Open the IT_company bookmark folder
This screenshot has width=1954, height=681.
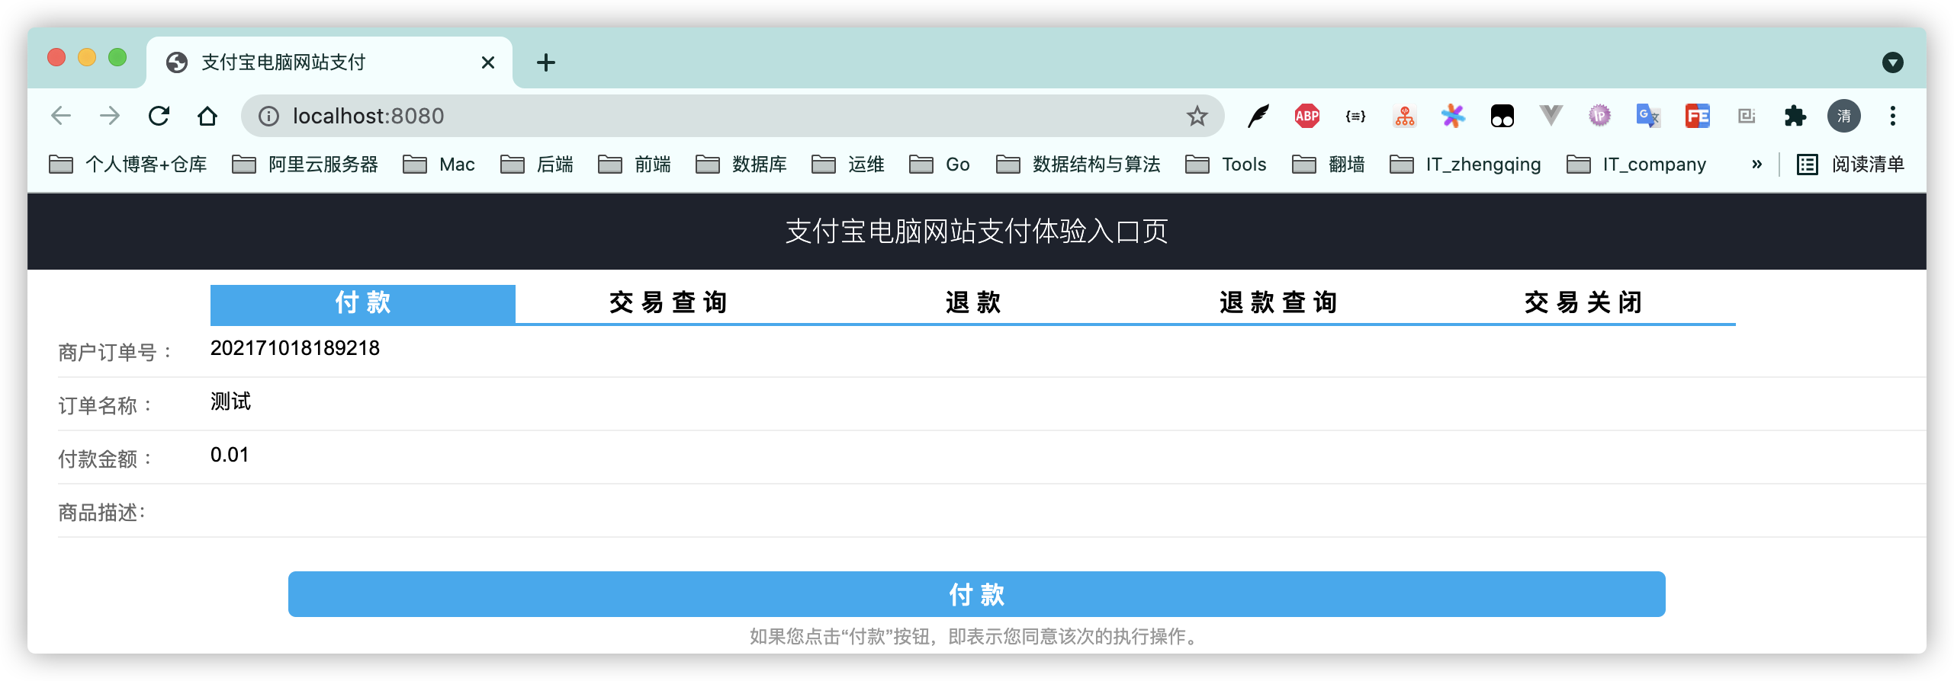1637,164
